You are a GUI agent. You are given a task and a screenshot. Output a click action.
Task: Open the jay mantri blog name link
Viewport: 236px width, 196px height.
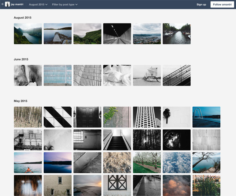[x=17, y=5]
